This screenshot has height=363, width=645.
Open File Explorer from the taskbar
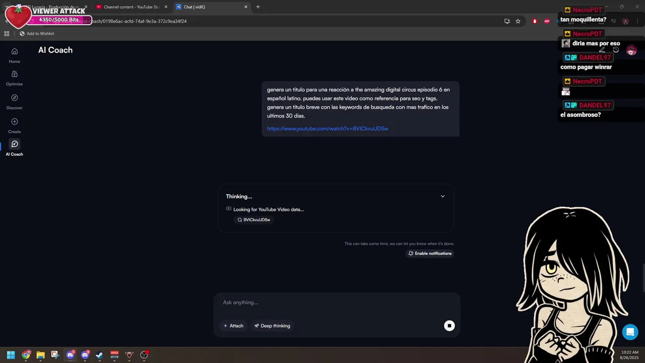click(40, 355)
